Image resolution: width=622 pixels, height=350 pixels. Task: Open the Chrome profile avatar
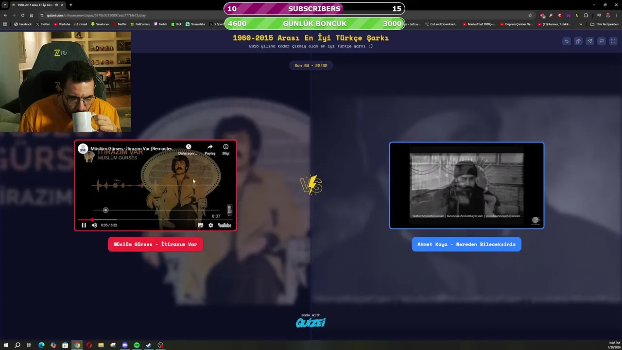[x=607, y=15]
